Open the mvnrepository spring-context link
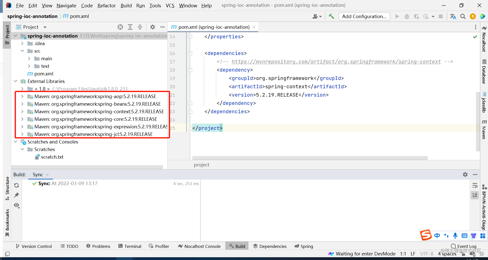This screenshot has width=488, height=260. (336, 62)
